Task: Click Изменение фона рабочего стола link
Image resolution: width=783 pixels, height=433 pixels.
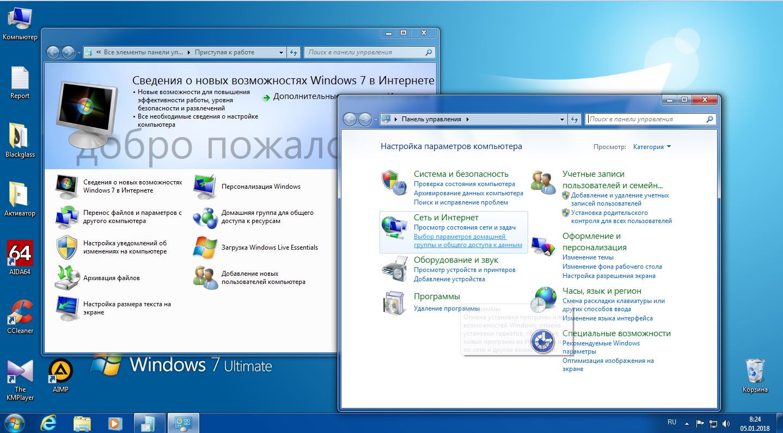Action: click(x=612, y=267)
